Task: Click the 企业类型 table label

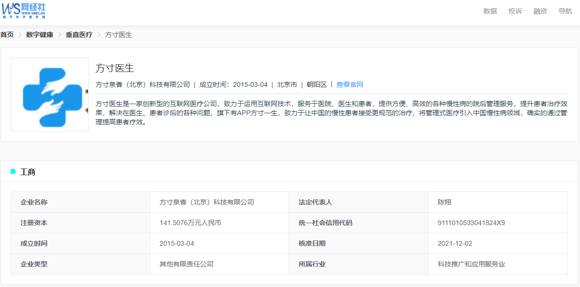Action: (x=34, y=264)
